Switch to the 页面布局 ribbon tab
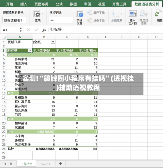Screen dimensions: 163x168 (41, 4)
